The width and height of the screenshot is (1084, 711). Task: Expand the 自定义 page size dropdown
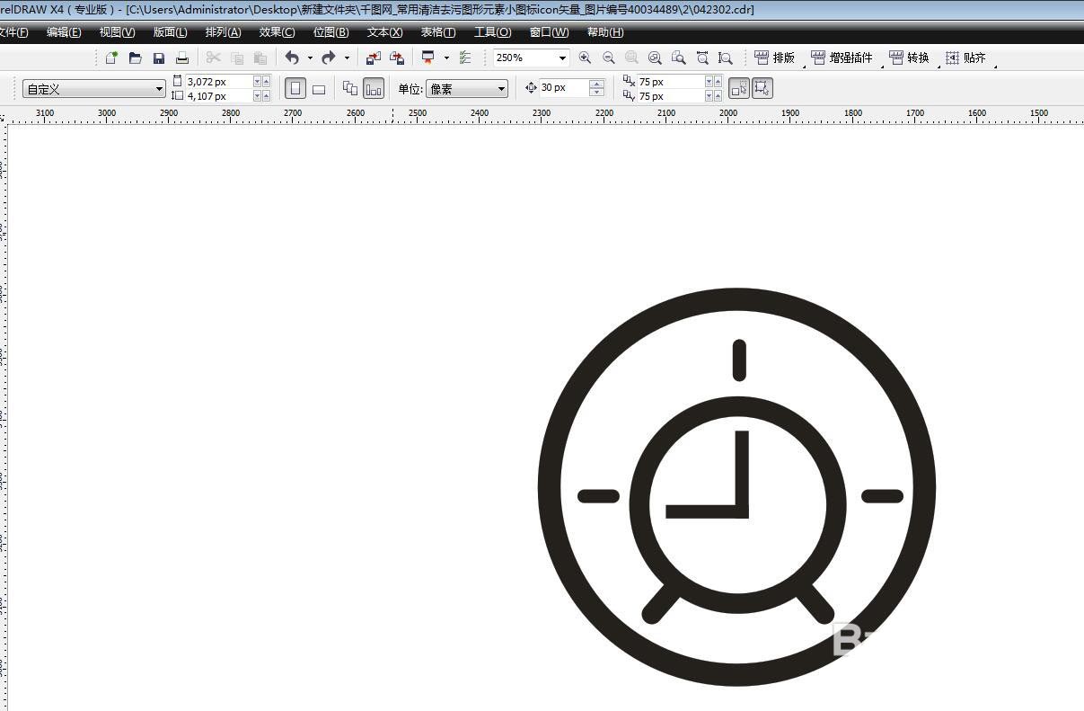coord(159,89)
